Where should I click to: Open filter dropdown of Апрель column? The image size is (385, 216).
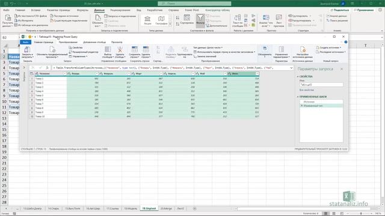coord(192,73)
